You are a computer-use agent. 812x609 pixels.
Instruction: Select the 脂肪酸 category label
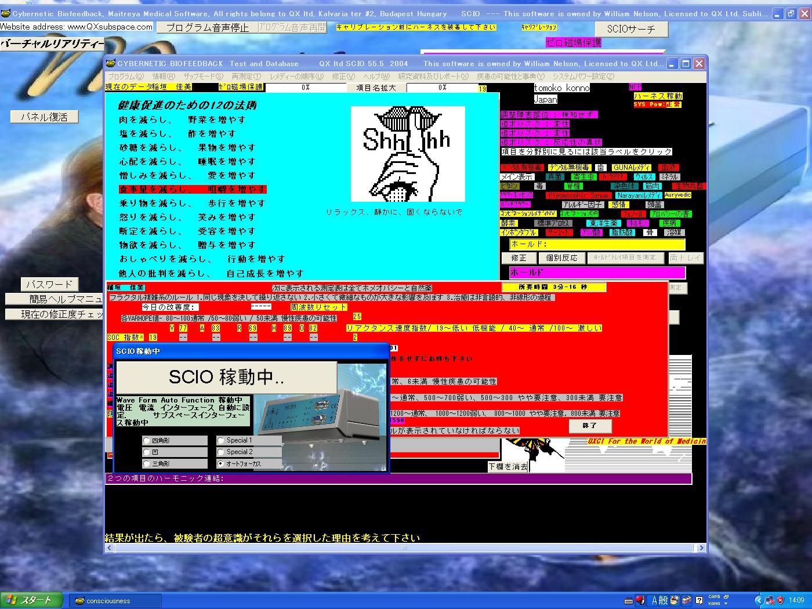coord(622,233)
